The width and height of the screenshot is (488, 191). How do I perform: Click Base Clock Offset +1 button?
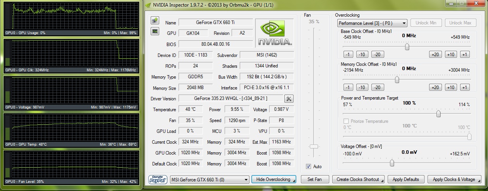tap(465, 55)
